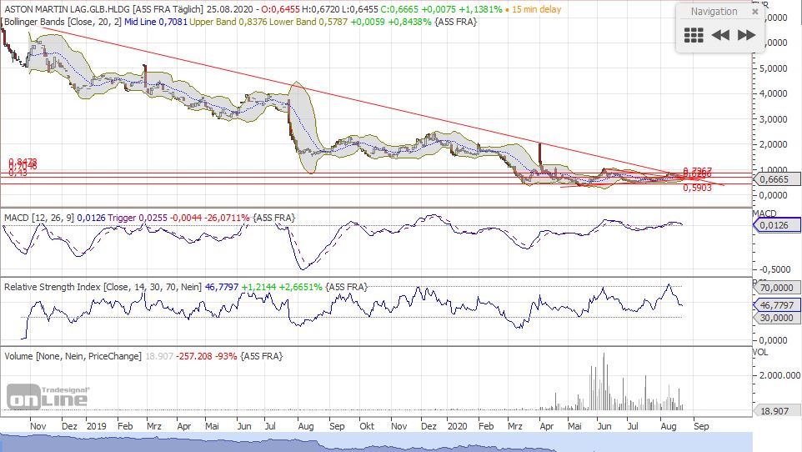
Task: Click the 0,5903 support level label
Action: (697, 188)
